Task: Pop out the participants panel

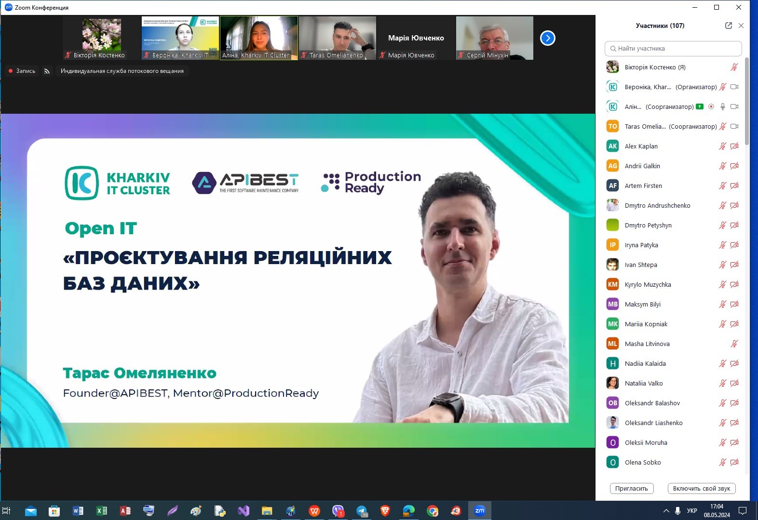Action: click(x=729, y=26)
